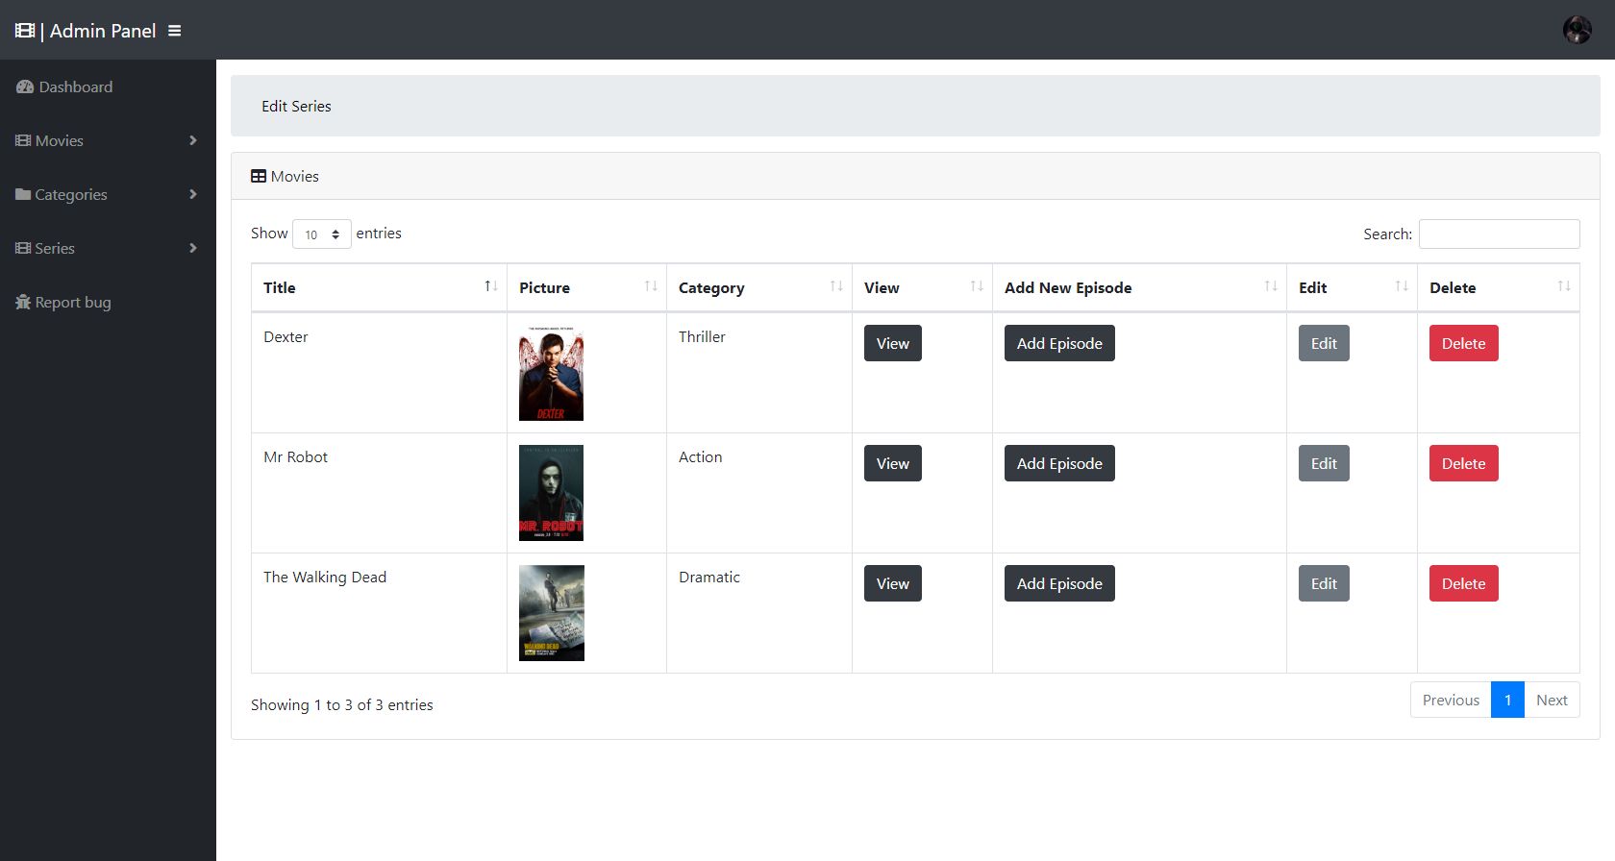This screenshot has width=1615, height=861.
Task: Click the Search input field
Action: [1498, 234]
